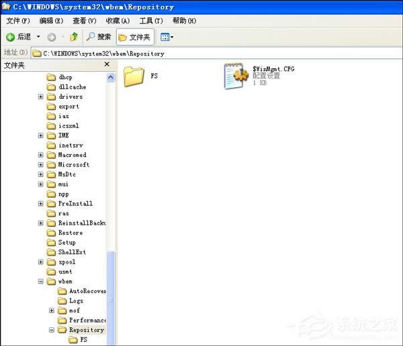Open the Back history dropdown arrow
The width and height of the screenshot is (403, 346).
[38, 37]
